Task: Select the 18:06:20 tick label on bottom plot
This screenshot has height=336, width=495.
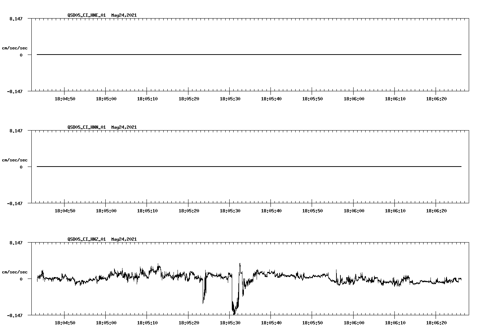Action: click(437, 323)
